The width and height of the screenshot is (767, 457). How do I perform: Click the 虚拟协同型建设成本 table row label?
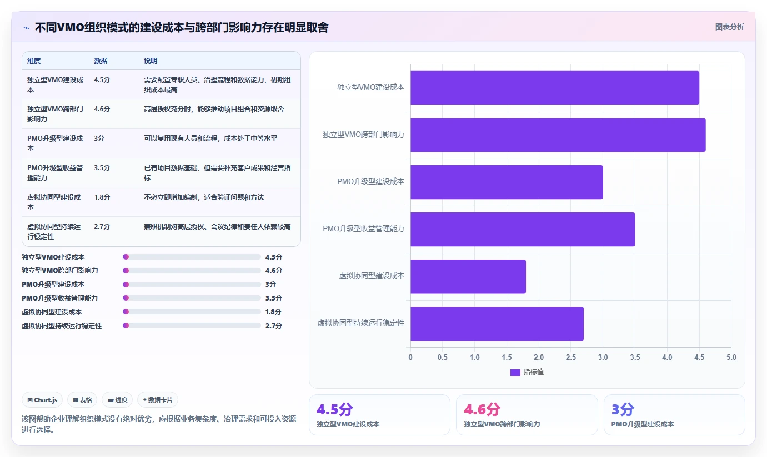click(55, 202)
